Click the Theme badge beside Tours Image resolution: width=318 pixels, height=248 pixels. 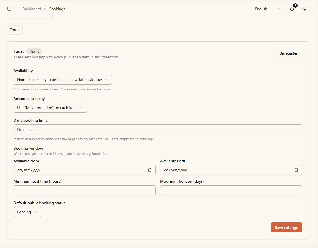click(x=34, y=52)
